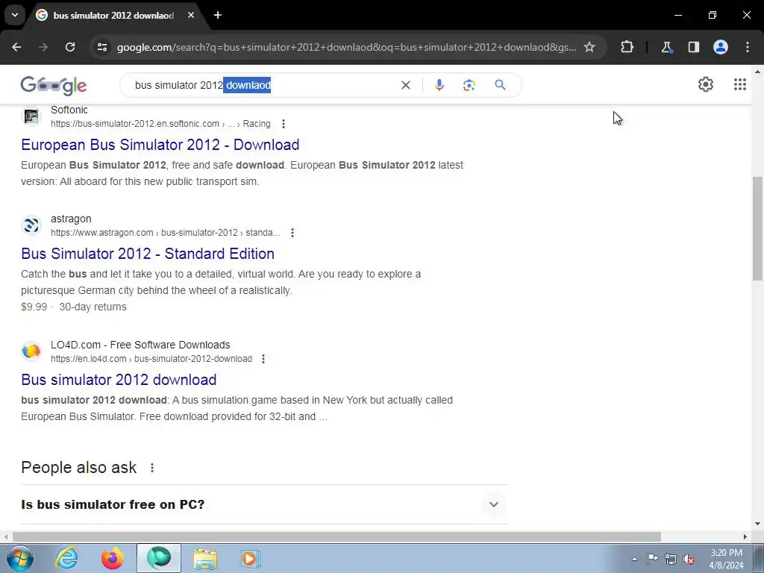Open Chrome three-dot menu

[748, 47]
